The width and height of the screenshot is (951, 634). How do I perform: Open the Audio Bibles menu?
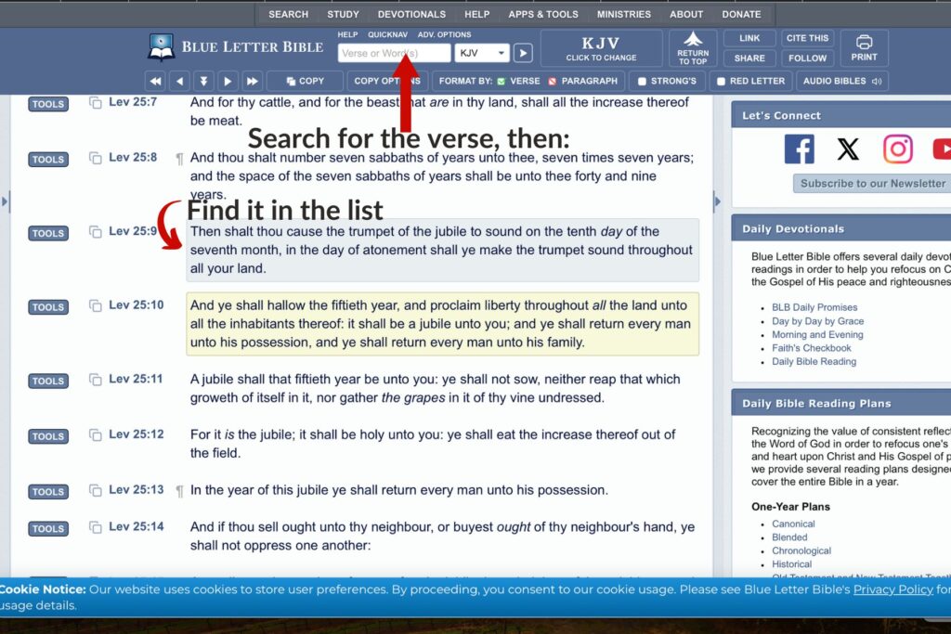pos(841,81)
